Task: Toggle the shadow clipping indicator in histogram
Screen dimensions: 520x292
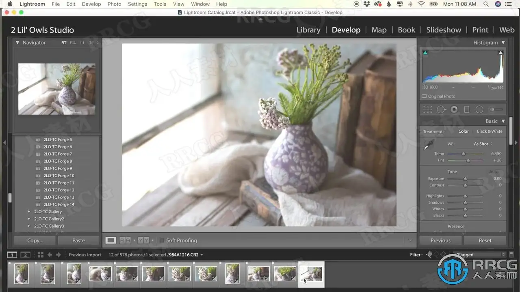Action: point(425,53)
